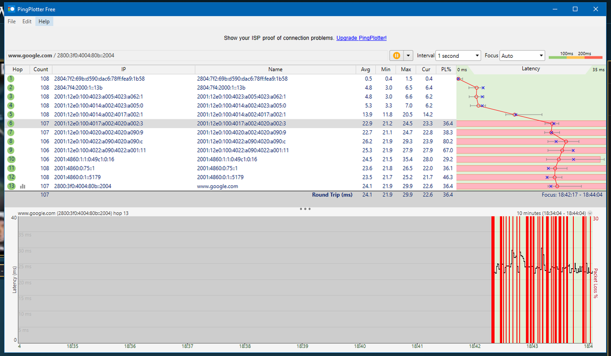Click the green hop 9 circle icon
The height and width of the screenshot is (356, 611).
pos(11,150)
